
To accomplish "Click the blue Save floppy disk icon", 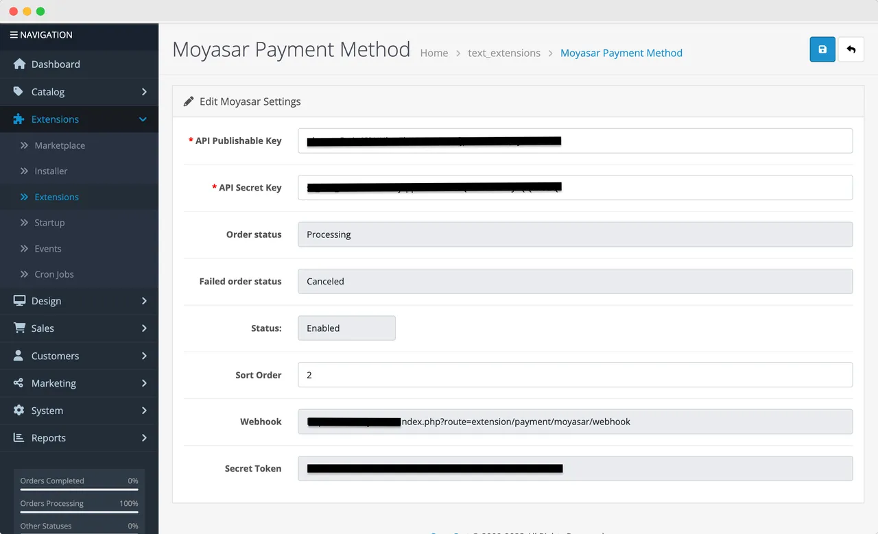I will pos(822,49).
